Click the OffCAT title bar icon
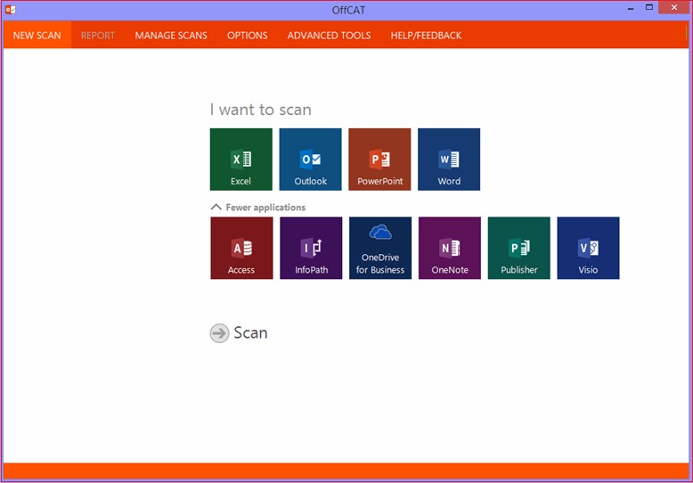Viewport: 693px width, 483px height. [x=10, y=9]
